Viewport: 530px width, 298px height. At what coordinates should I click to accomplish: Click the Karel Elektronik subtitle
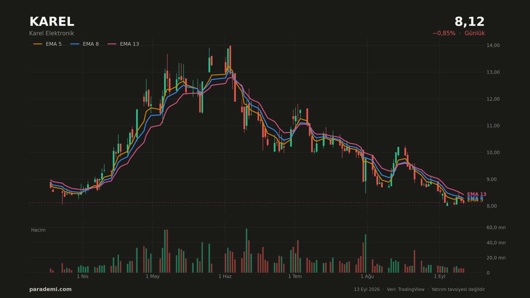pos(52,33)
